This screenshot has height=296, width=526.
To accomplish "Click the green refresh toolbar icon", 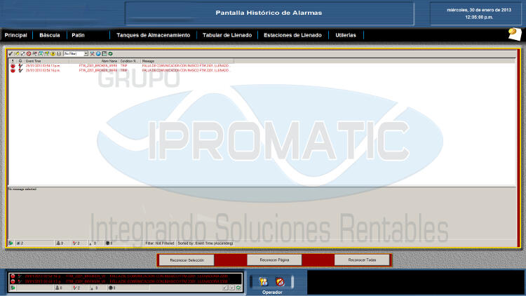I will click(110, 54).
